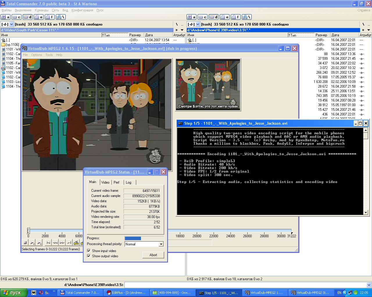Select drive e button in left panel

tap(39, 17)
